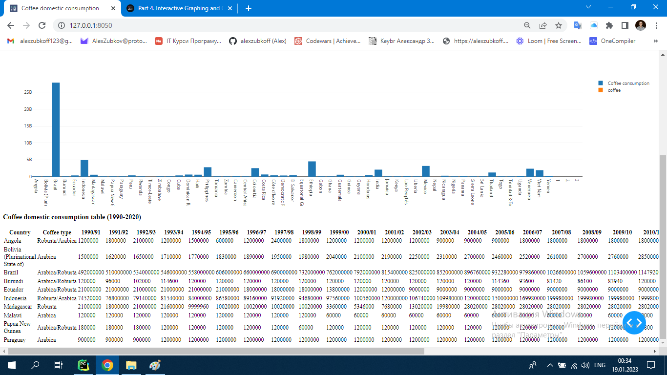
Task: Open Keybr Александр bookmark
Action: pos(402,41)
